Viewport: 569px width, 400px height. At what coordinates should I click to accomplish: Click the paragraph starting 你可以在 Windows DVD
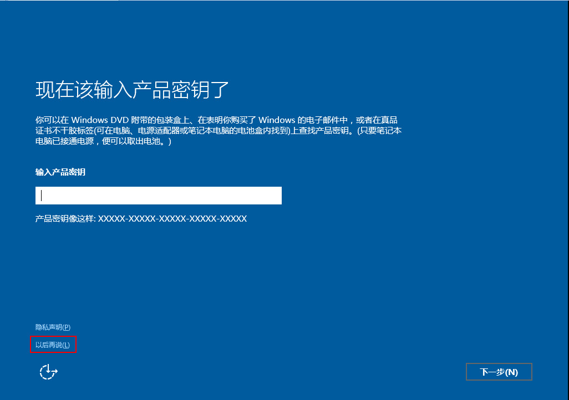coord(219,130)
